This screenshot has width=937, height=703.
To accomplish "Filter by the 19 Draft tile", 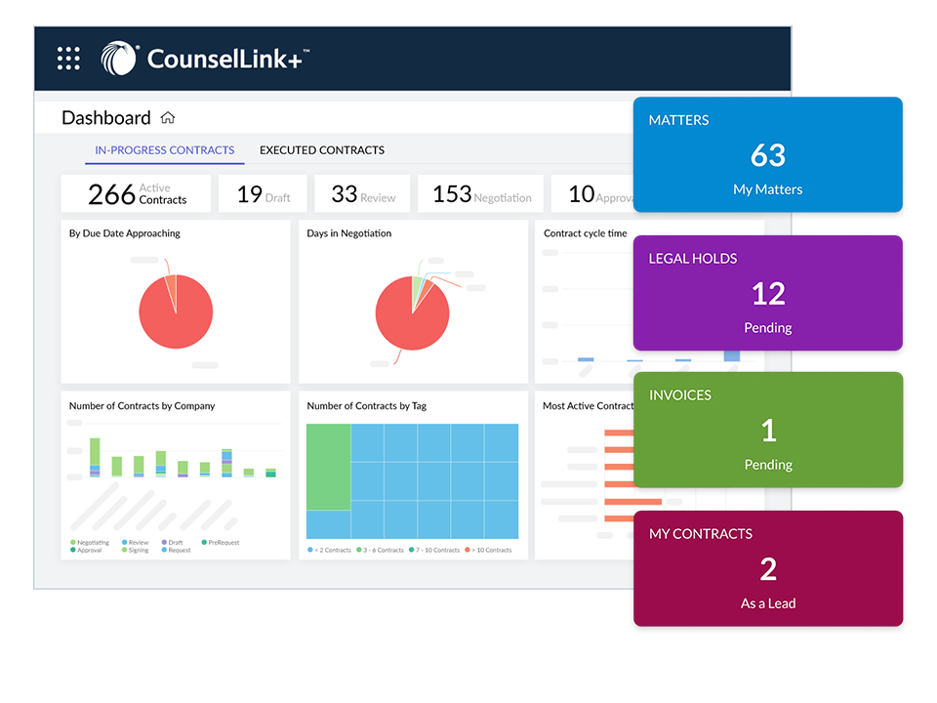I will (263, 194).
